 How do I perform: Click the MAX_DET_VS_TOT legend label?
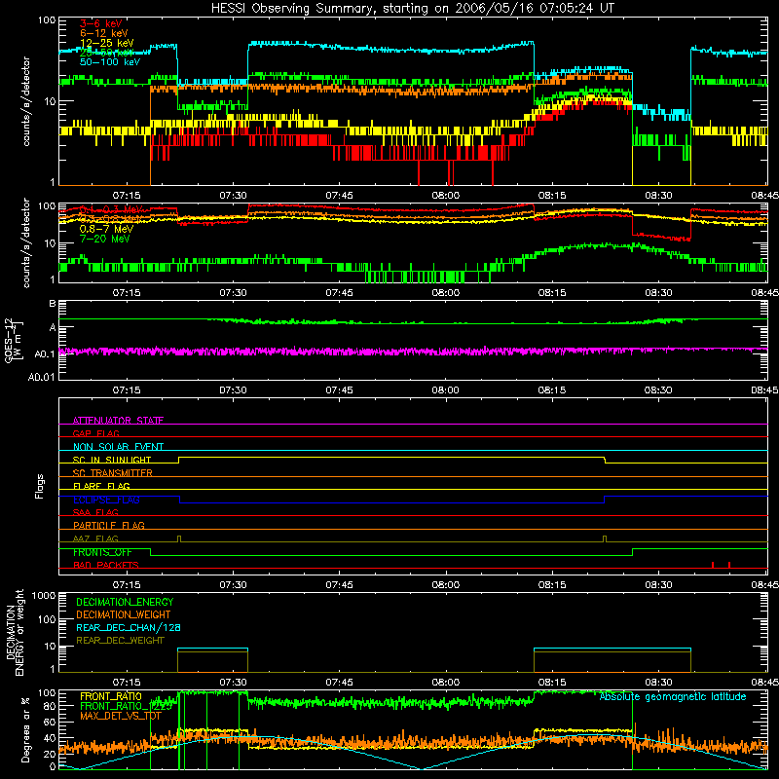pos(121,716)
